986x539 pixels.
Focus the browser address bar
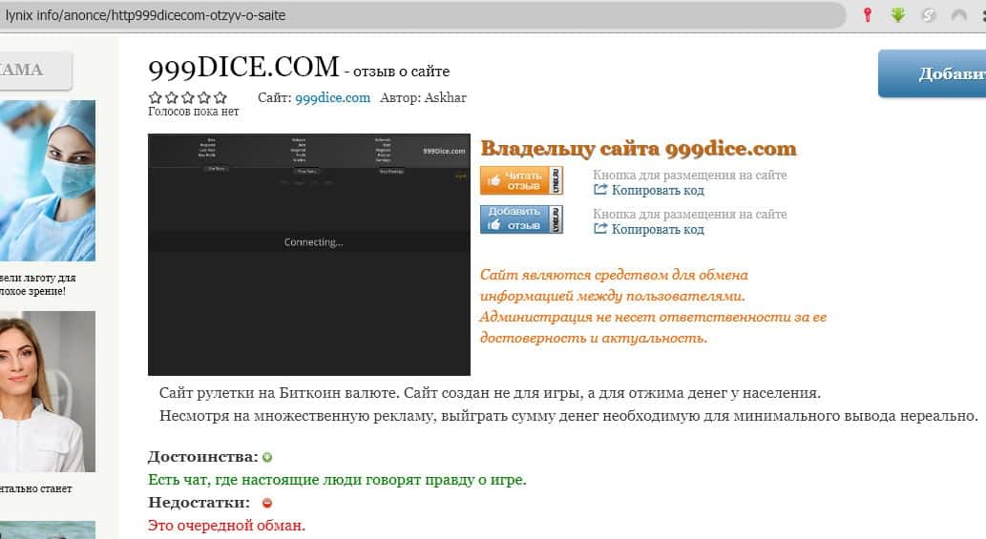tap(423, 15)
